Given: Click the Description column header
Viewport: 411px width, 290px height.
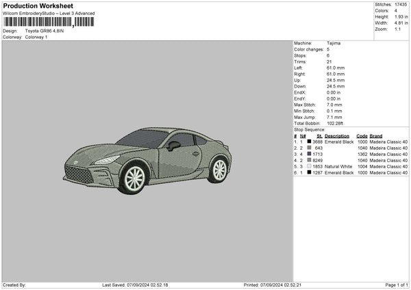Looking at the screenshot, I should coord(338,135).
